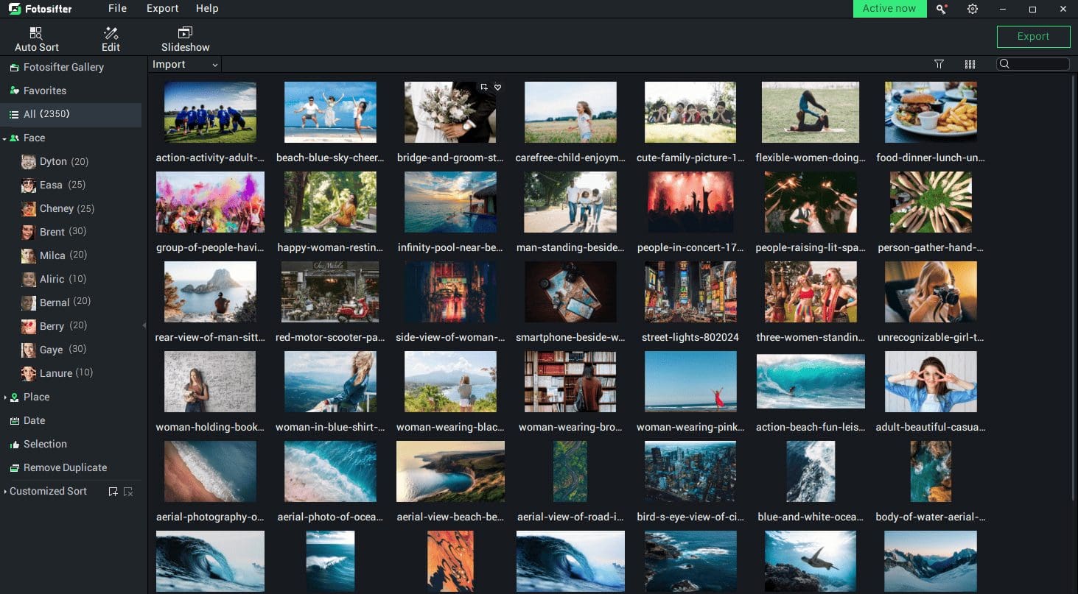This screenshot has height=594, width=1078.
Task: Open the Help menu
Action: coord(207,9)
